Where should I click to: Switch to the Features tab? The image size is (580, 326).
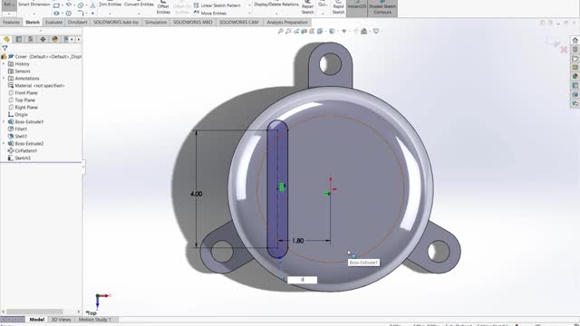pos(11,22)
